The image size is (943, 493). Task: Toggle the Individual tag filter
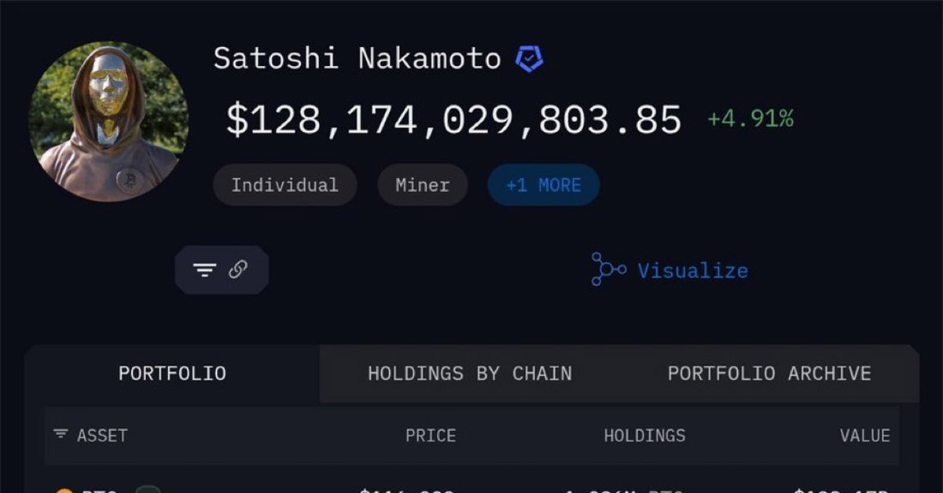click(x=284, y=184)
